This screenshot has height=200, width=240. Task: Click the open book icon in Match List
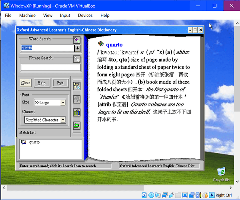point(24,142)
